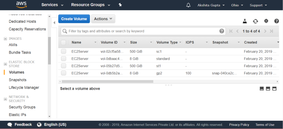Focus the filter by tags search field
The height and width of the screenshot is (129, 283).
[143, 31]
